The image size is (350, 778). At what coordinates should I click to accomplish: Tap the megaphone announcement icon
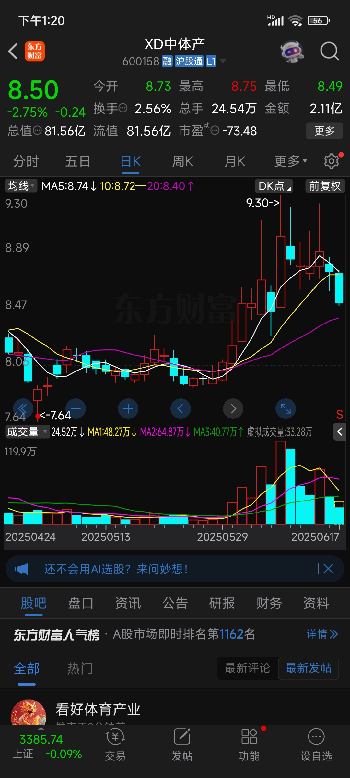tap(21, 569)
